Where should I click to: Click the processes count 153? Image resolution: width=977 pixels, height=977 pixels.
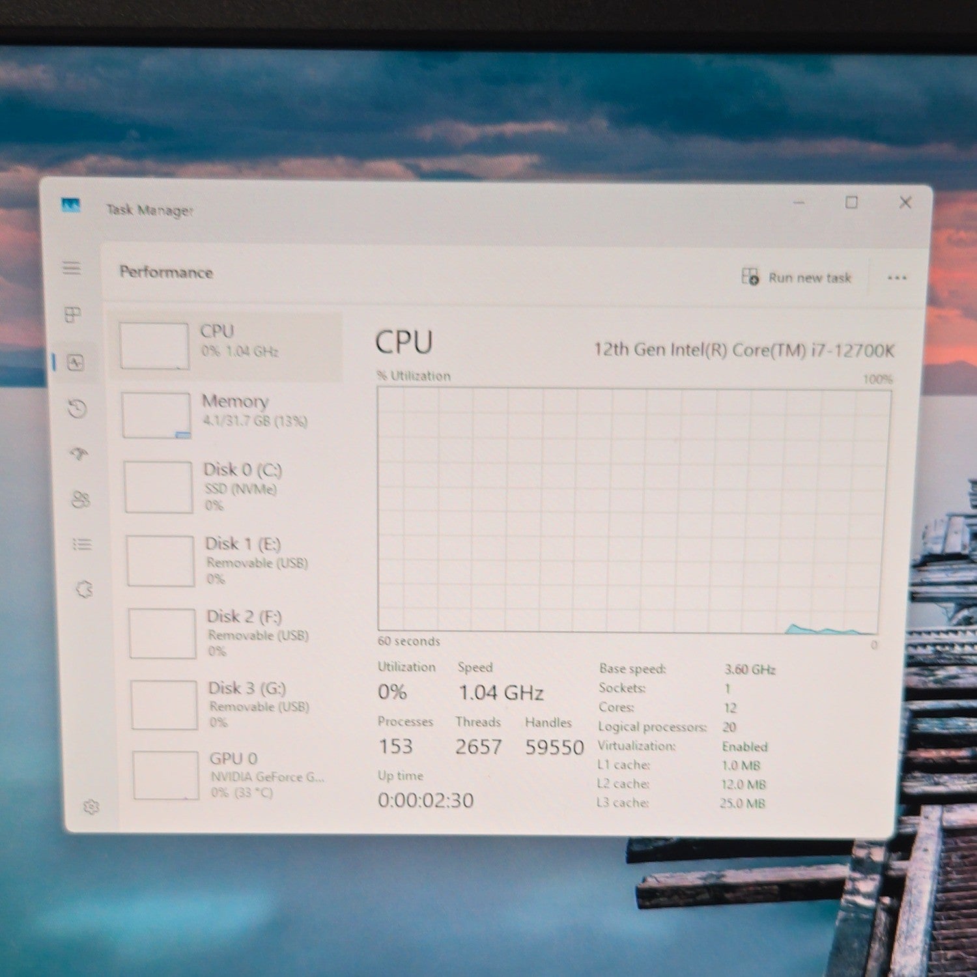(395, 746)
